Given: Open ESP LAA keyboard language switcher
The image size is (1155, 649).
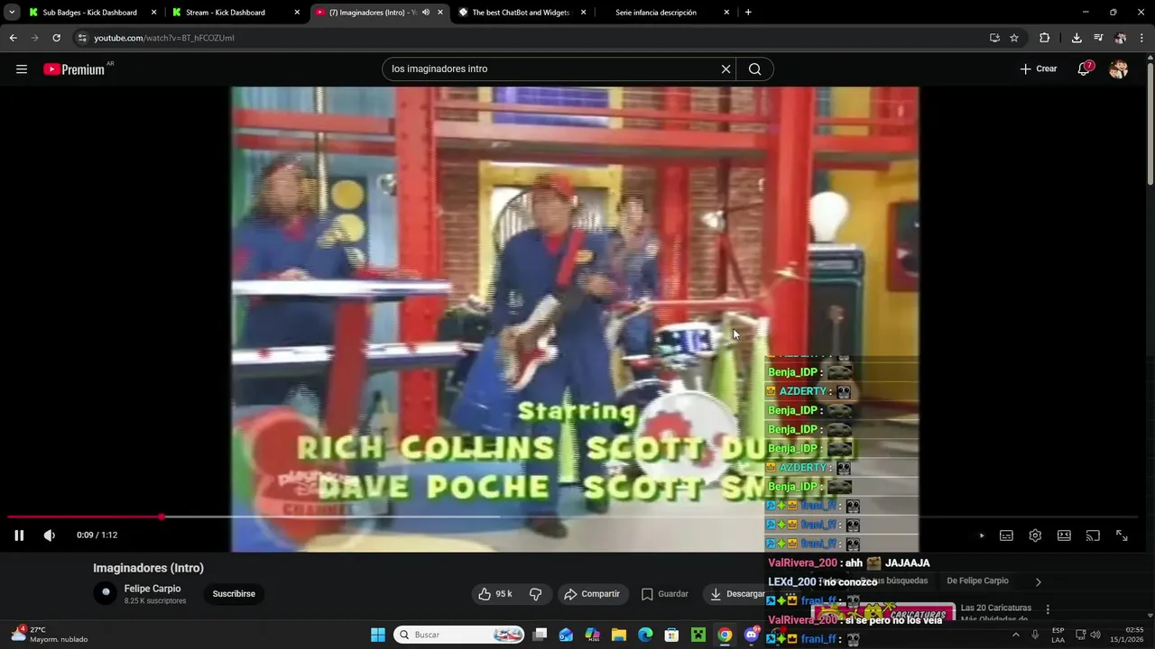Looking at the screenshot, I should click(x=1058, y=635).
